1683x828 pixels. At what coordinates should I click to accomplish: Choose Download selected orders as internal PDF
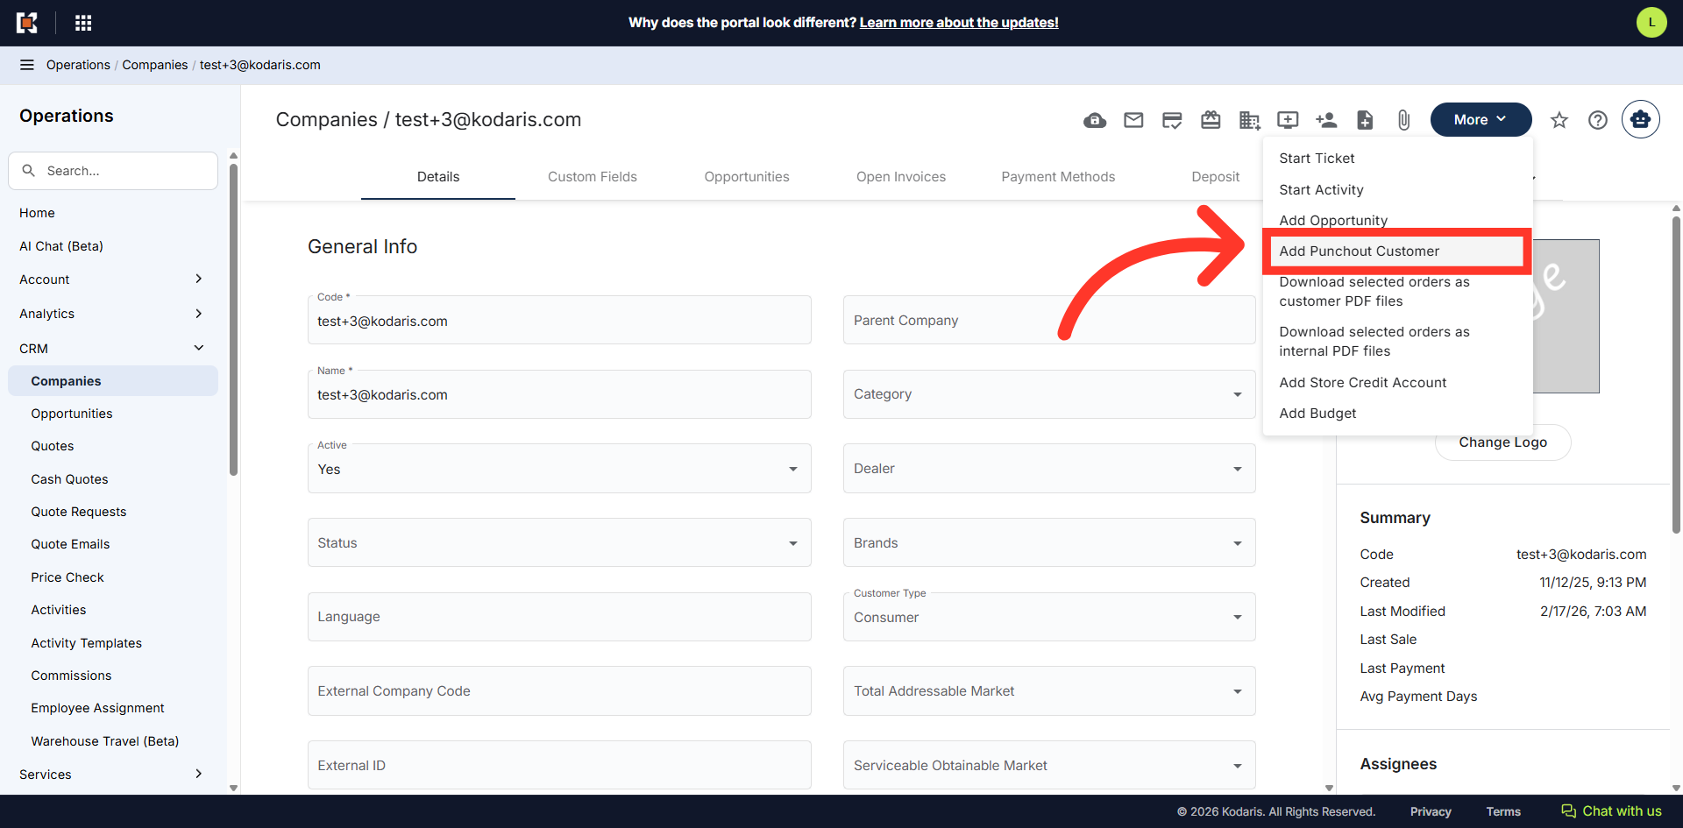pyautogui.click(x=1397, y=342)
